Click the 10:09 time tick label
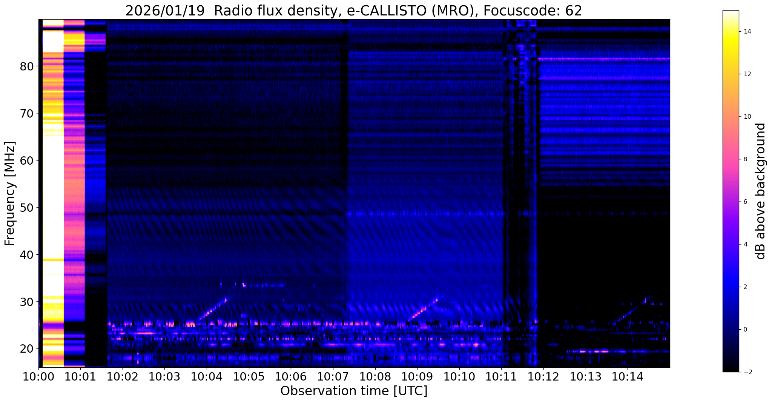The width and height of the screenshot is (772, 402). [x=417, y=377]
